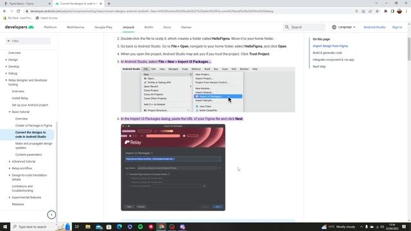The width and height of the screenshot is (411, 231).
Task: Open the Chrome three-dot menu
Action: (x=407, y=12)
